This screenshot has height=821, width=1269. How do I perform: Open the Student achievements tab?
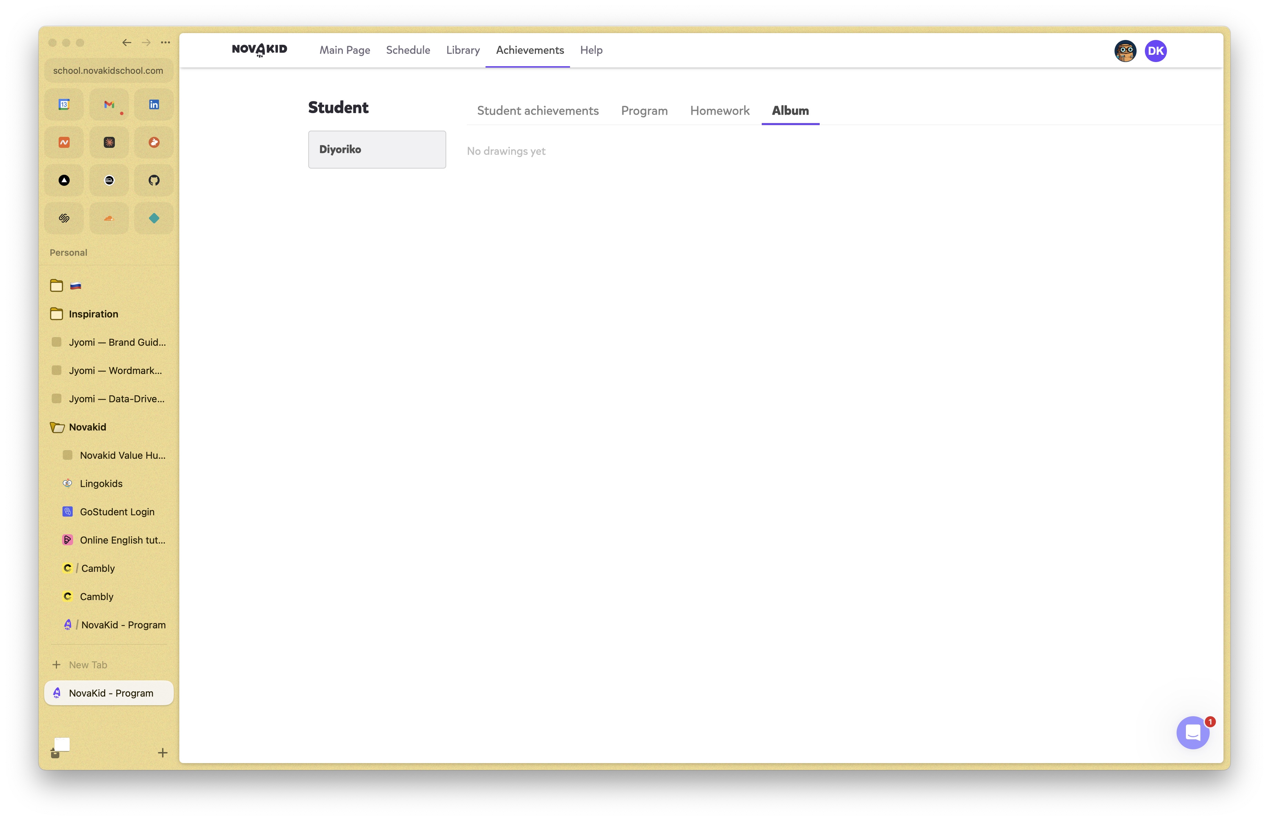pos(538,111)
